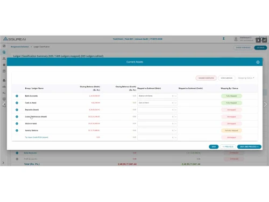The width and height of the screenshot is (269, 202).
Task: Click the pink pill button beside Mapping Status
Action: tap(206, 78)
